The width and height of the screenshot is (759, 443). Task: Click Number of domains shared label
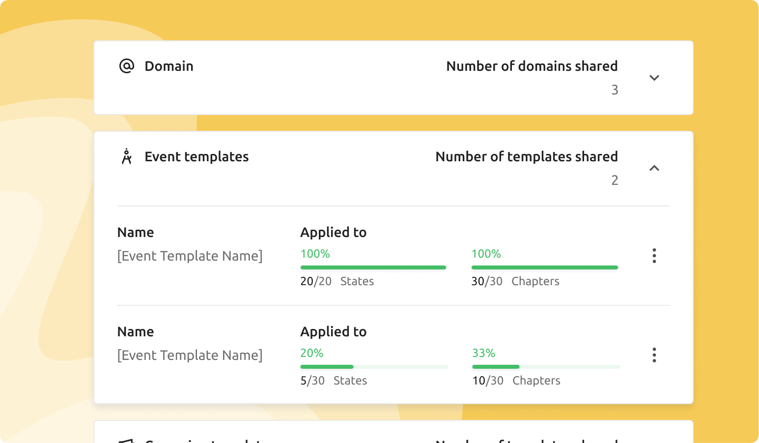coord(532,66)
